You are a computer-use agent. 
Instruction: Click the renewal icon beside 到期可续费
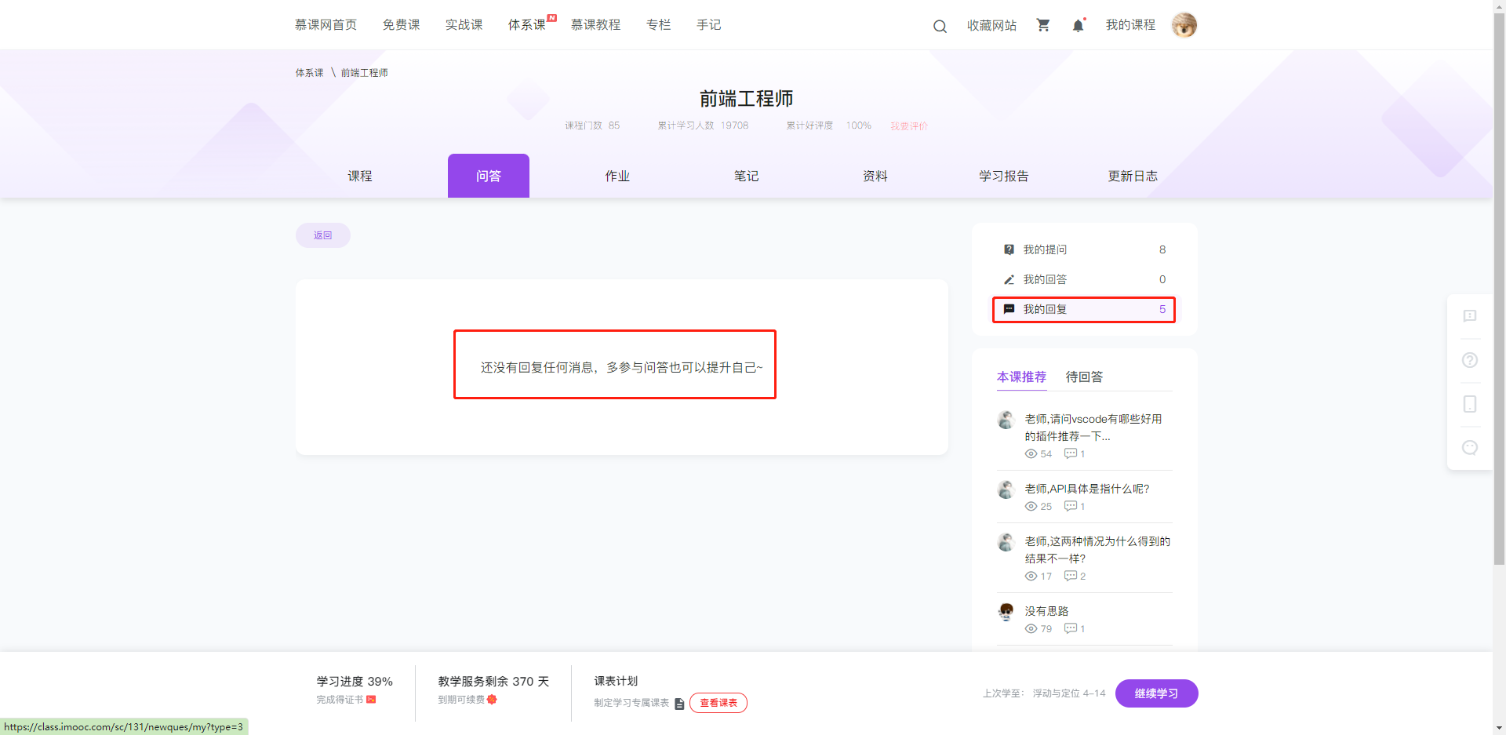[492, 700]
